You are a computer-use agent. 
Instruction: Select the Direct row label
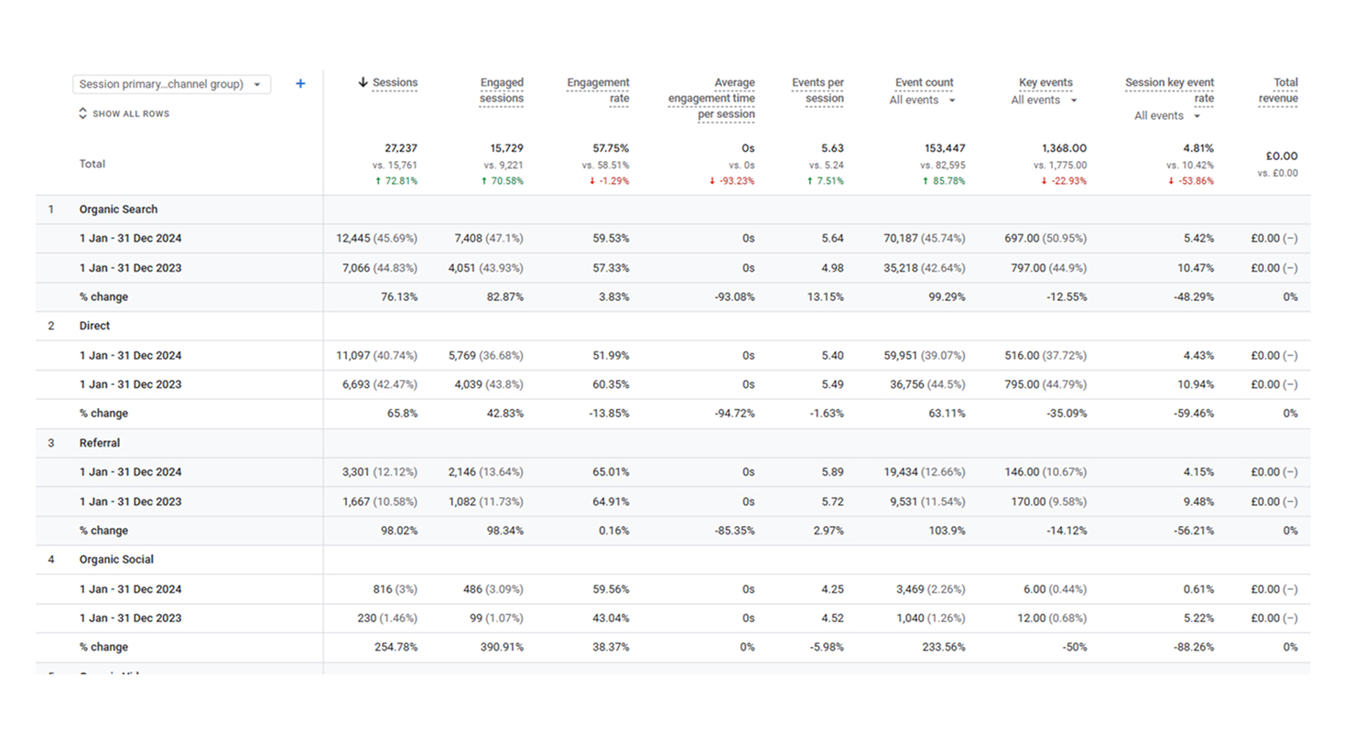(x=94, y=326)
